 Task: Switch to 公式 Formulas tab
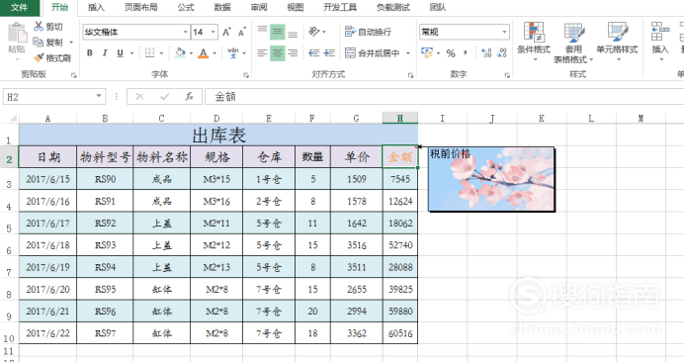tap(186, 8)
